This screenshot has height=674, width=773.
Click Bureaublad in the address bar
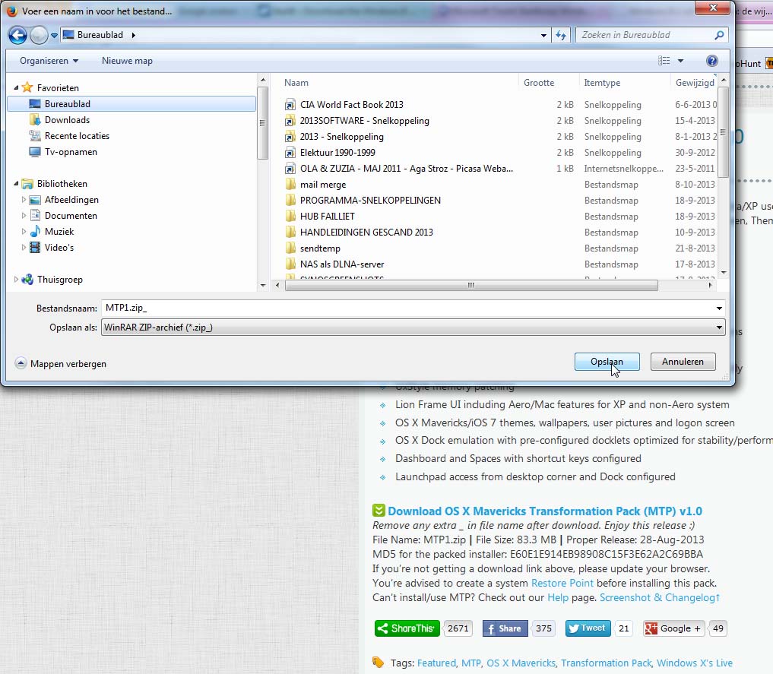[x=100, y=35]
